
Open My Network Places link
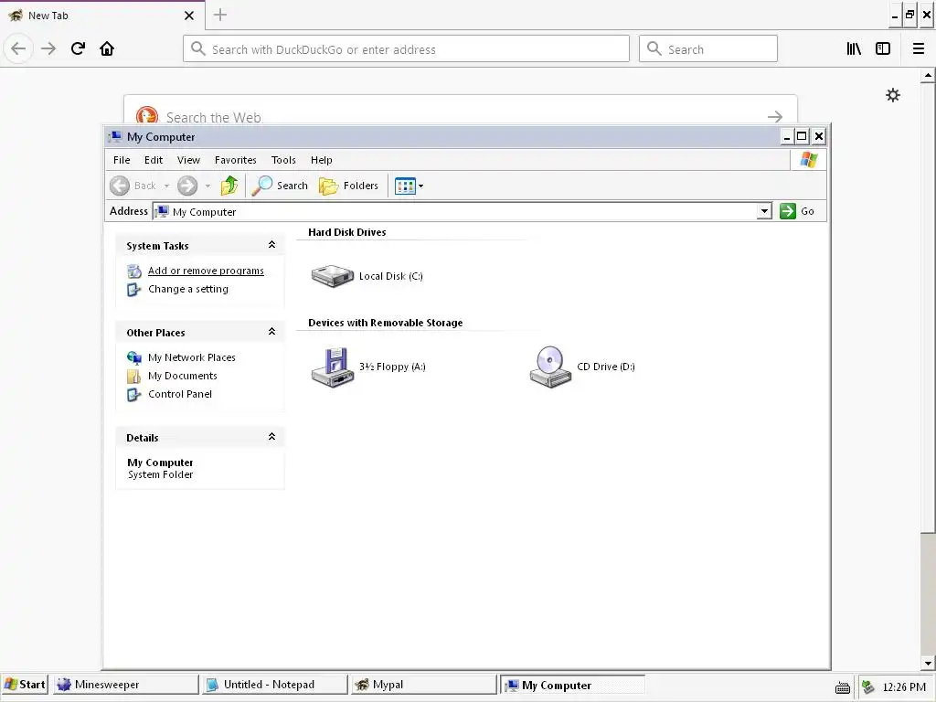click(192, 357)
